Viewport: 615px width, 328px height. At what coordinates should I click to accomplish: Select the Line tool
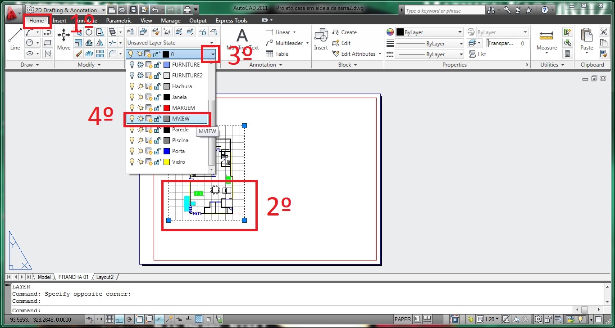pyautogui.click(x=14, y=38)
